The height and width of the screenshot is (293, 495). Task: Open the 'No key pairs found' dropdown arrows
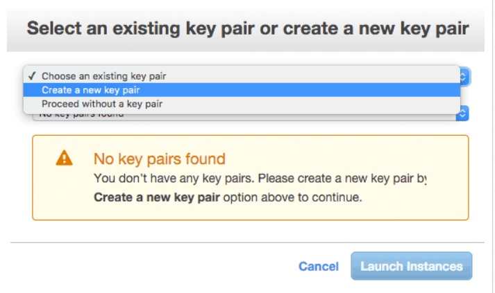(x=462, y=114)
